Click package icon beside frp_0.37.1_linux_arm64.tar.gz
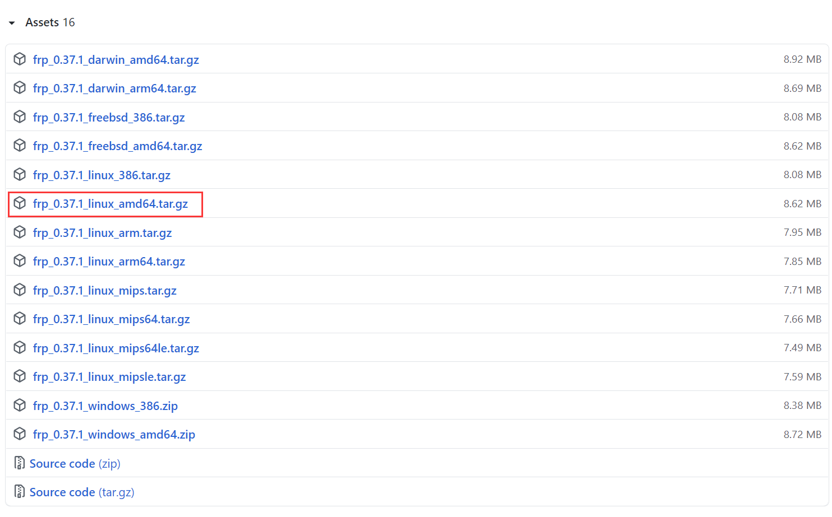 click(20, 261)
